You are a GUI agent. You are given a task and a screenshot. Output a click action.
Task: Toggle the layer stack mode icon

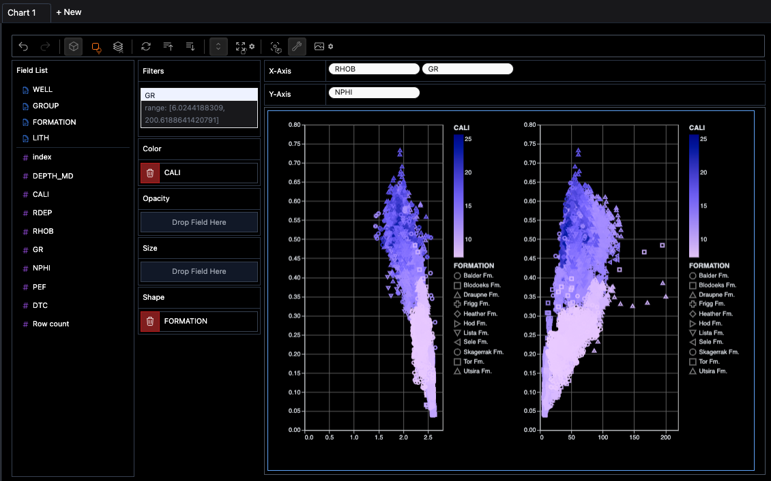click(118, 46)
